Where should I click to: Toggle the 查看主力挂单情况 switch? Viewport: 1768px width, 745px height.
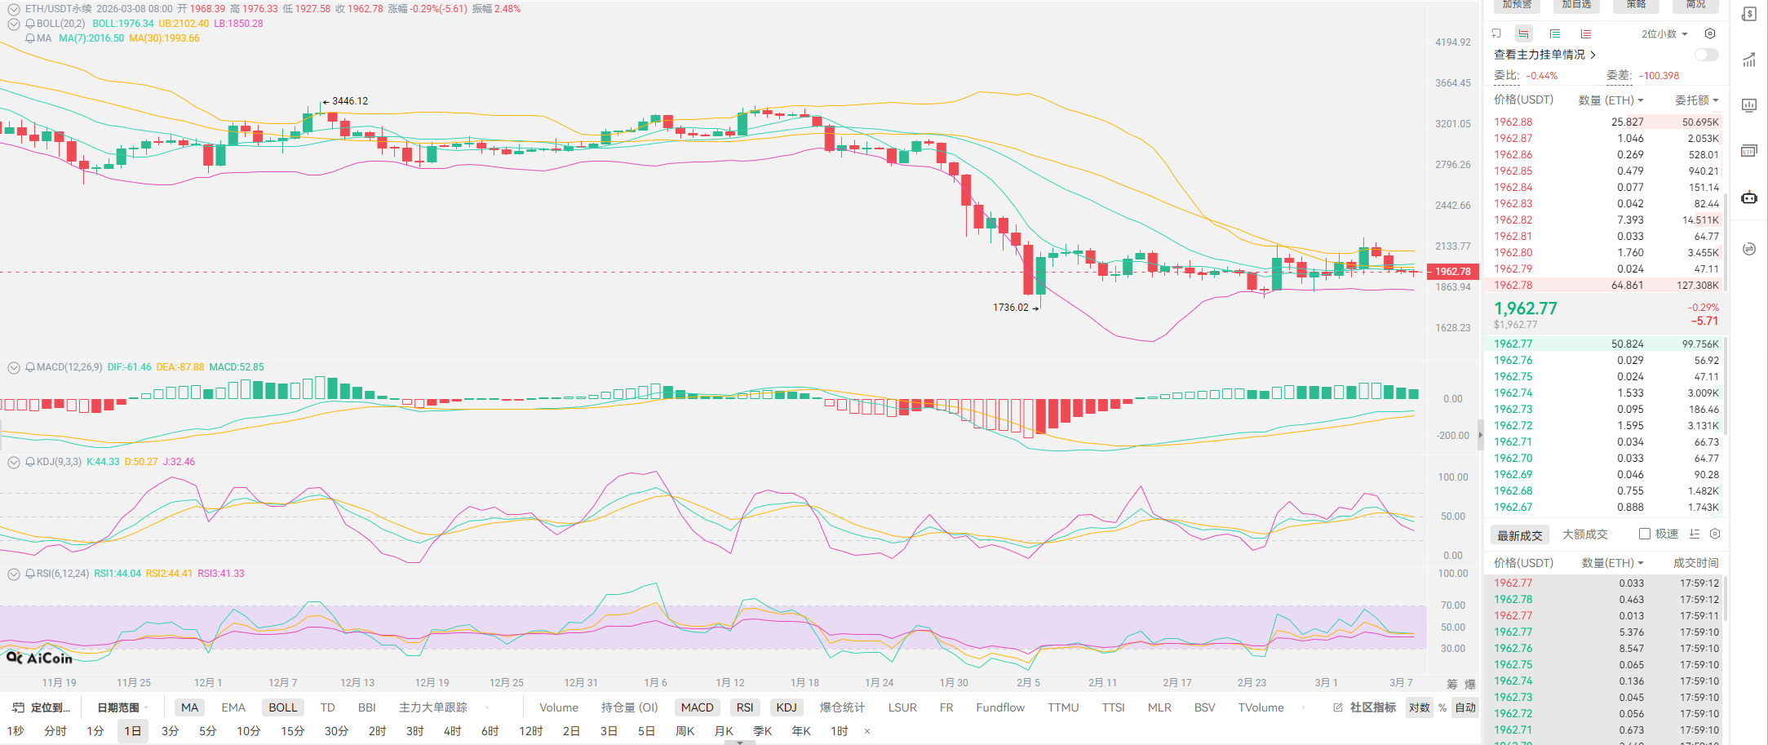click(1706, 55)
